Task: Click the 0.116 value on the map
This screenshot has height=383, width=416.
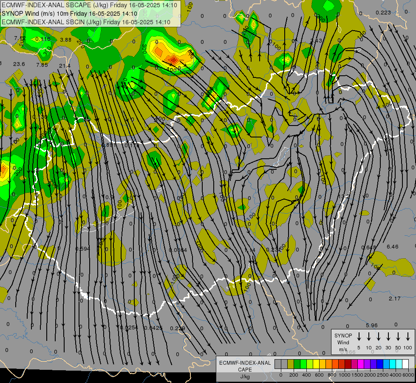Action: 43,39
